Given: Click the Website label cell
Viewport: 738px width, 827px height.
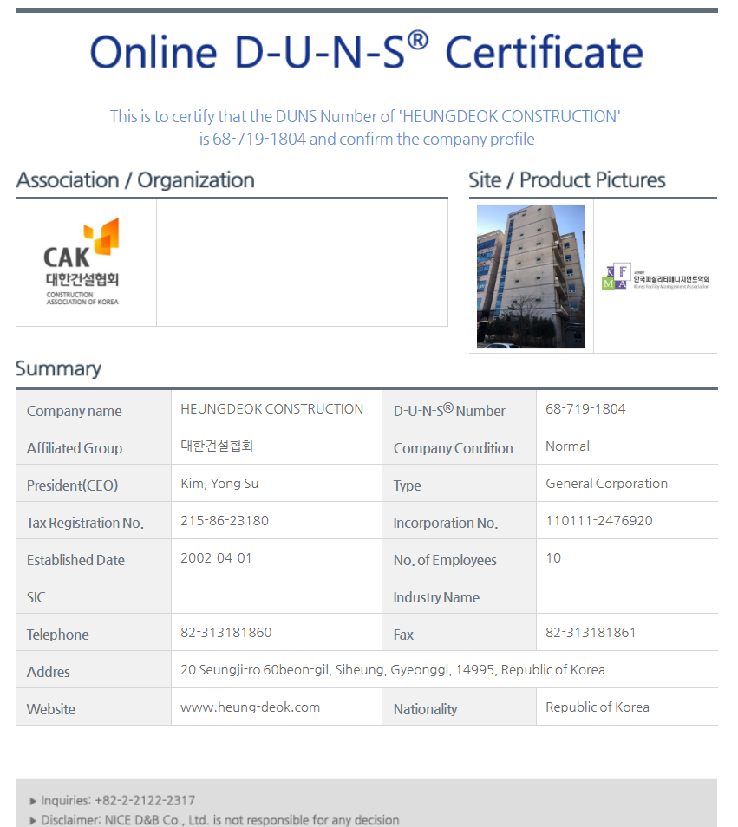Looking at the screenshot, I should coord(94,707).
